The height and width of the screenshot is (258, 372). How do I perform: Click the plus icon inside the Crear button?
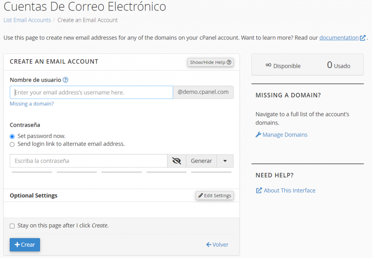[17, 245]
